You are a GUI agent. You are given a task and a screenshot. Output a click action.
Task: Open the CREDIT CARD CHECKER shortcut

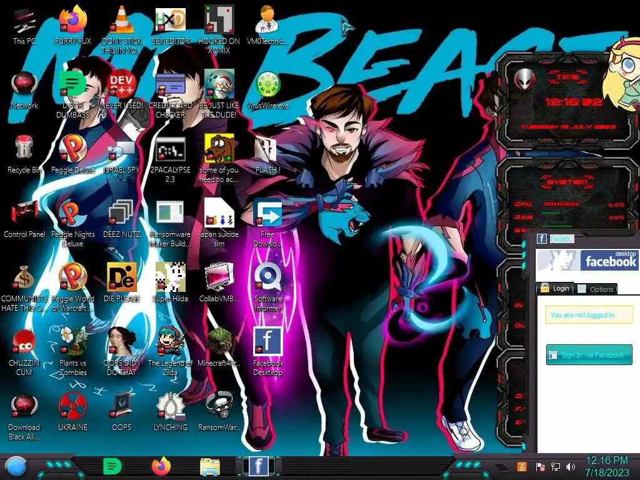[x=170, y=85]
